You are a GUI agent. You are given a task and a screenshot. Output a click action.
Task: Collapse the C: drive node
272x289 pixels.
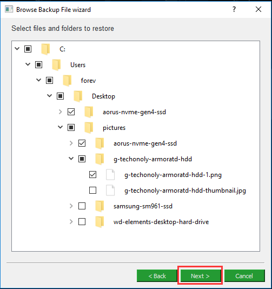[x=17, y=49]
